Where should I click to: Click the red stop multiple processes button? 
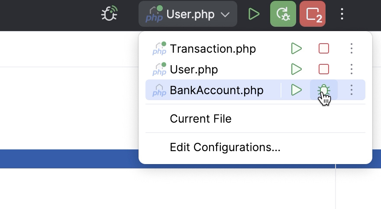312,14
